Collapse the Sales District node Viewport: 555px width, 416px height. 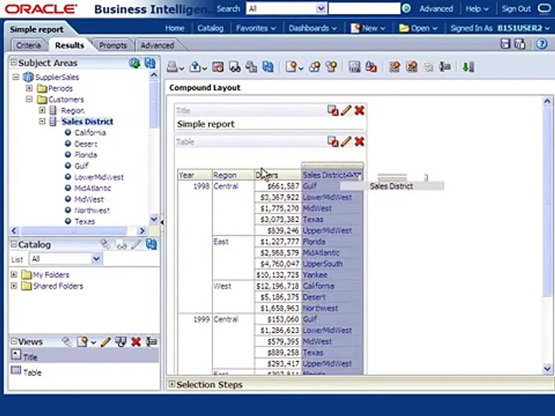click(x=42, y=121)
